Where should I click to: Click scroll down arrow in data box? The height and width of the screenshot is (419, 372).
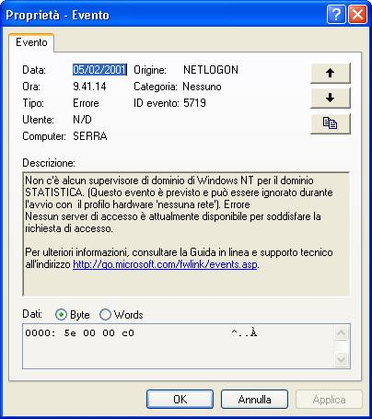coord(341,359)
